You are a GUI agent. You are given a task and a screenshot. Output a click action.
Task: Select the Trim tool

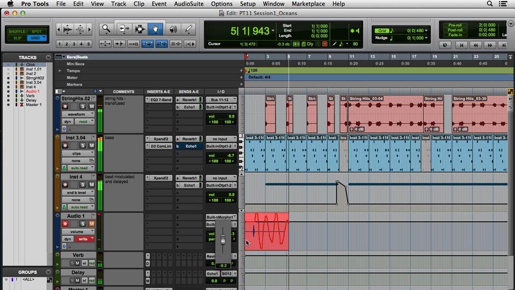point(124,29)
